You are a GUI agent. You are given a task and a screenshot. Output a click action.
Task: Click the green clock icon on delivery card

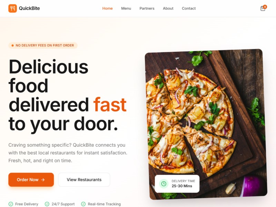(164, 184)
